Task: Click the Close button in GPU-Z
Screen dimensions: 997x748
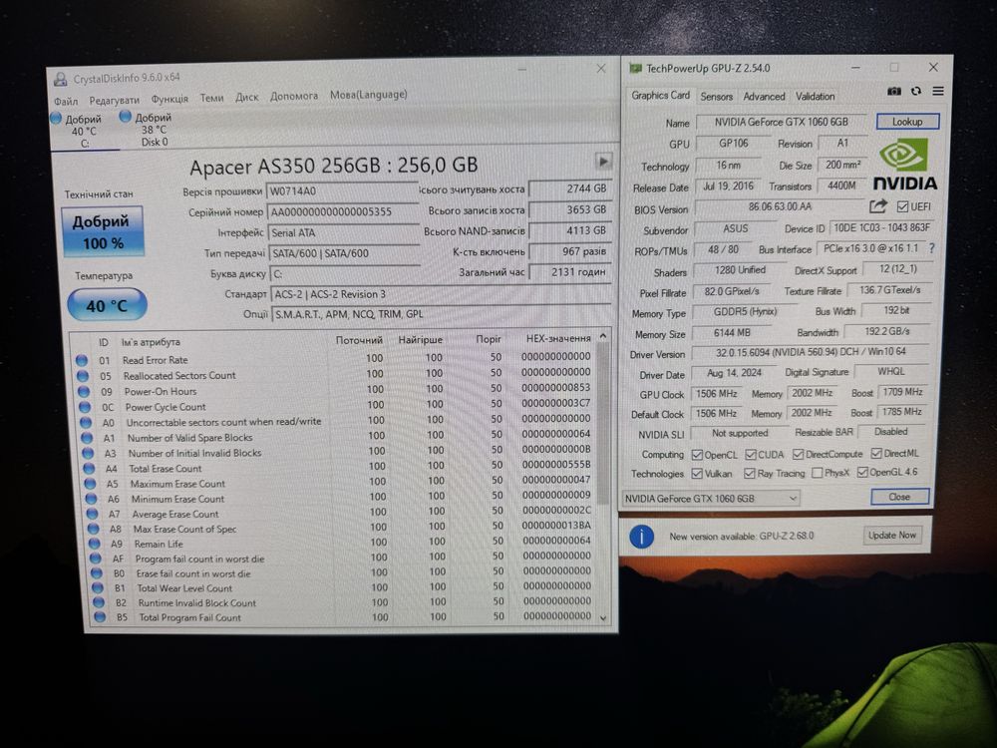Action: pos(899,497)
